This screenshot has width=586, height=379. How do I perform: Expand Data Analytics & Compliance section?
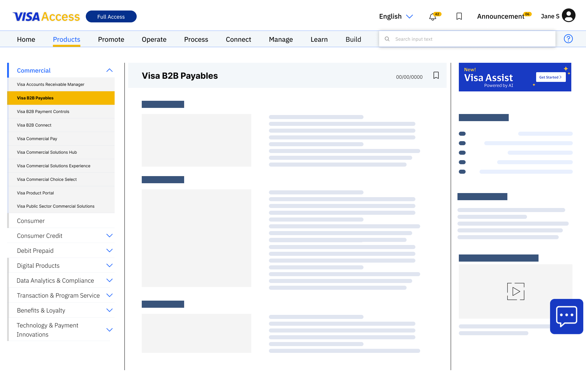tap(110, 280)
